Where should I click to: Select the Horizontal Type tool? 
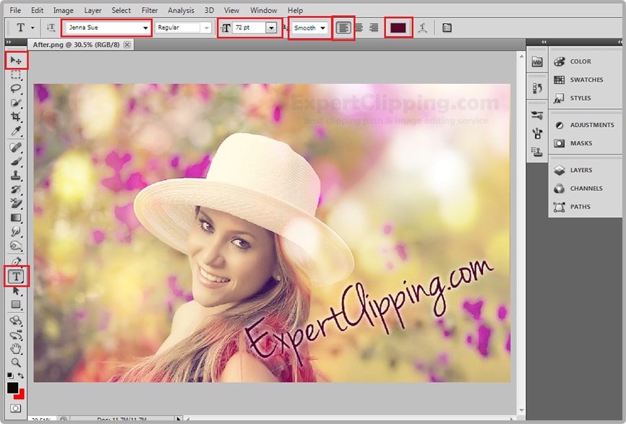[16, 276]
